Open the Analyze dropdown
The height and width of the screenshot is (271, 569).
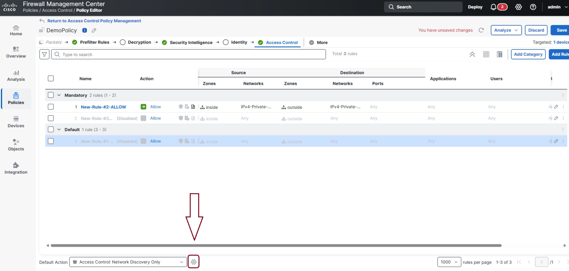(506, 30)
